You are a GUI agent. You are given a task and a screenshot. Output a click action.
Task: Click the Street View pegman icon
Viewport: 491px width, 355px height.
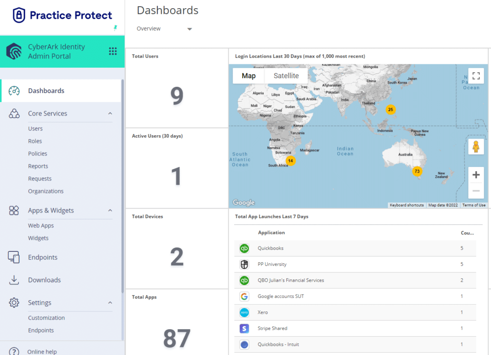coord(476,147)
